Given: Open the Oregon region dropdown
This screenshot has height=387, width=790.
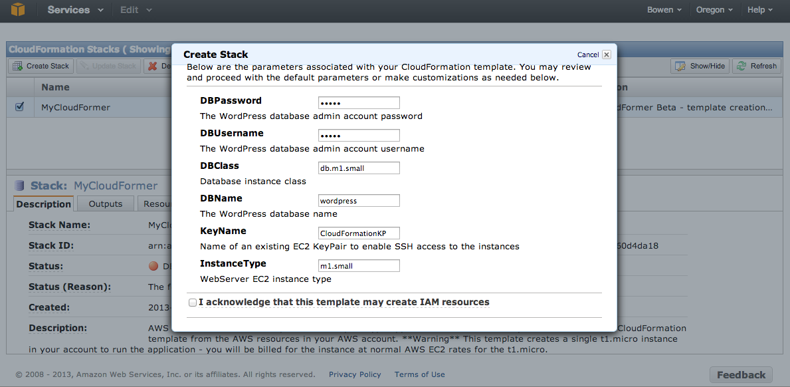Looking at the screenshot, I should pos(714,9).
